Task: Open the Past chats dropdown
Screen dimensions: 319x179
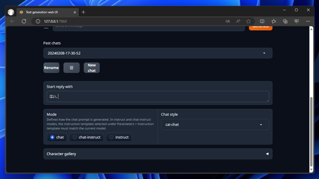Action: (x=158, y=53)
